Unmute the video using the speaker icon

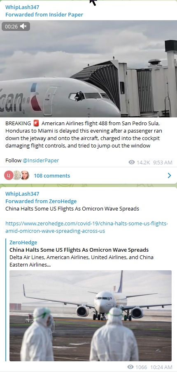tap(23, 26)
